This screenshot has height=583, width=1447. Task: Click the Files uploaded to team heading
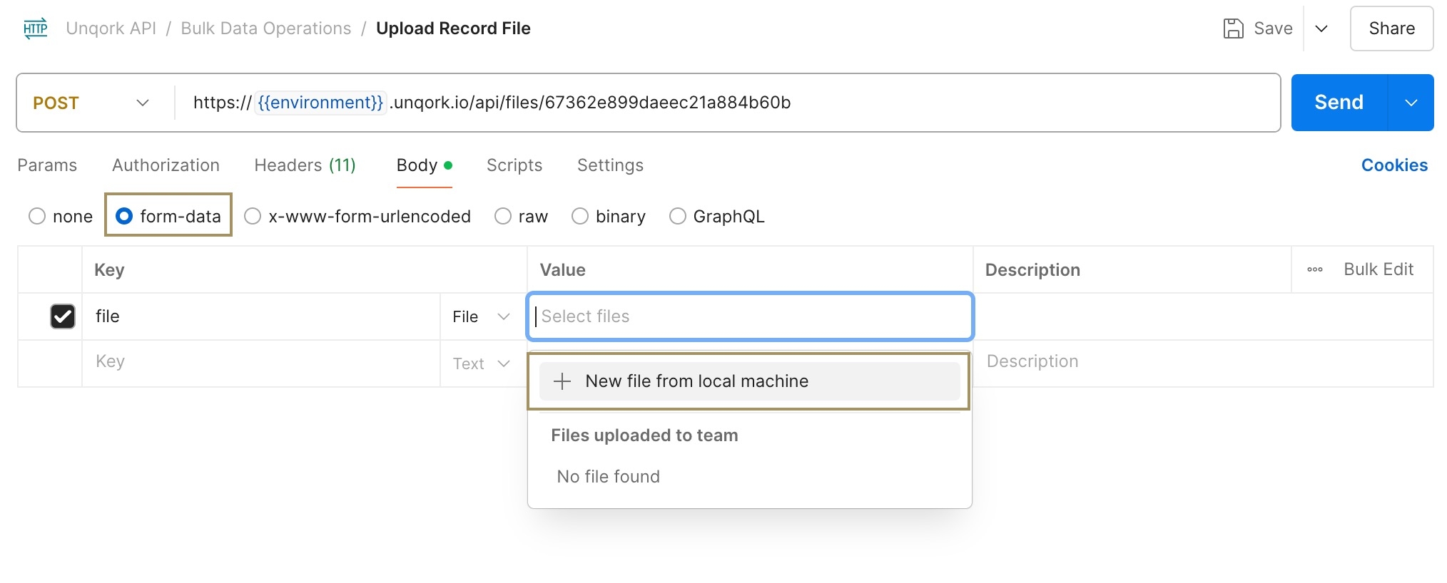click(x=644, y=435)
